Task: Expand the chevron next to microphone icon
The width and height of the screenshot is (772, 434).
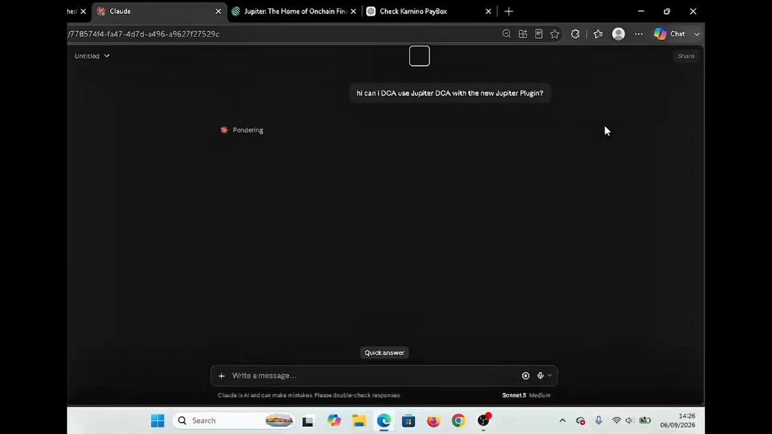Action: [x=549, y=375]
